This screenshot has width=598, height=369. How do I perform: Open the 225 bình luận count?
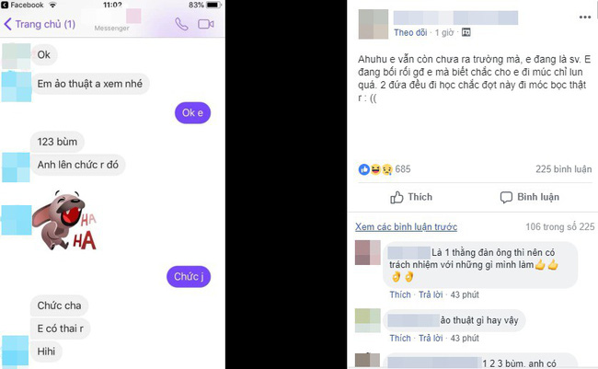click(563, 169)
